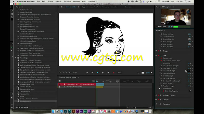
Task: Disarm Eye Gaze via Mouse Input dot
Action: click(x=161, y=61)
